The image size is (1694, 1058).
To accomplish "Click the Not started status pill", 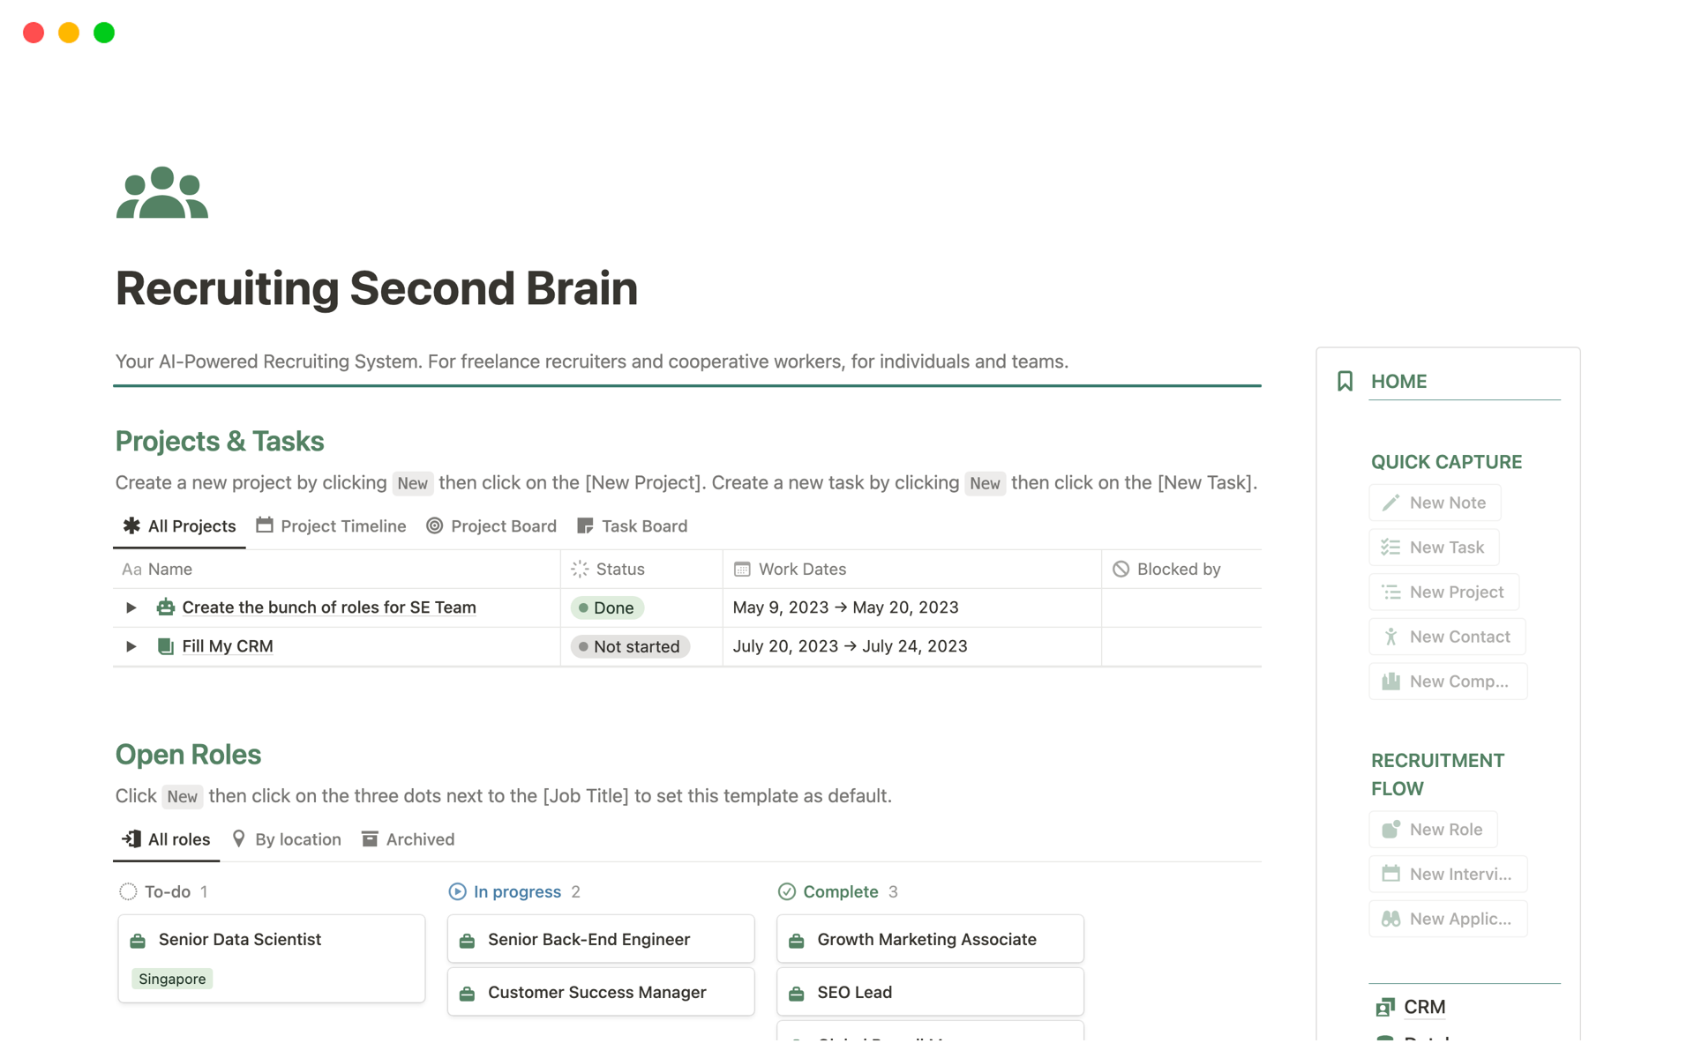I will (x=630, y=646).
